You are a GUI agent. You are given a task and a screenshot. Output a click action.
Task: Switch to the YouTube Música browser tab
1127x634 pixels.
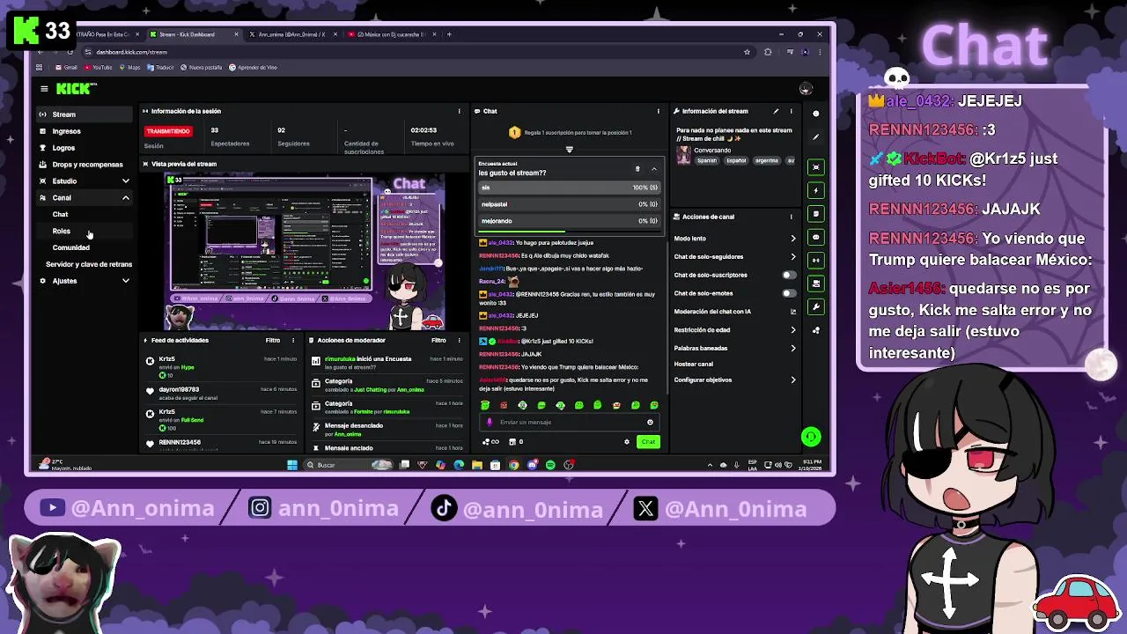tap(391, 34)
